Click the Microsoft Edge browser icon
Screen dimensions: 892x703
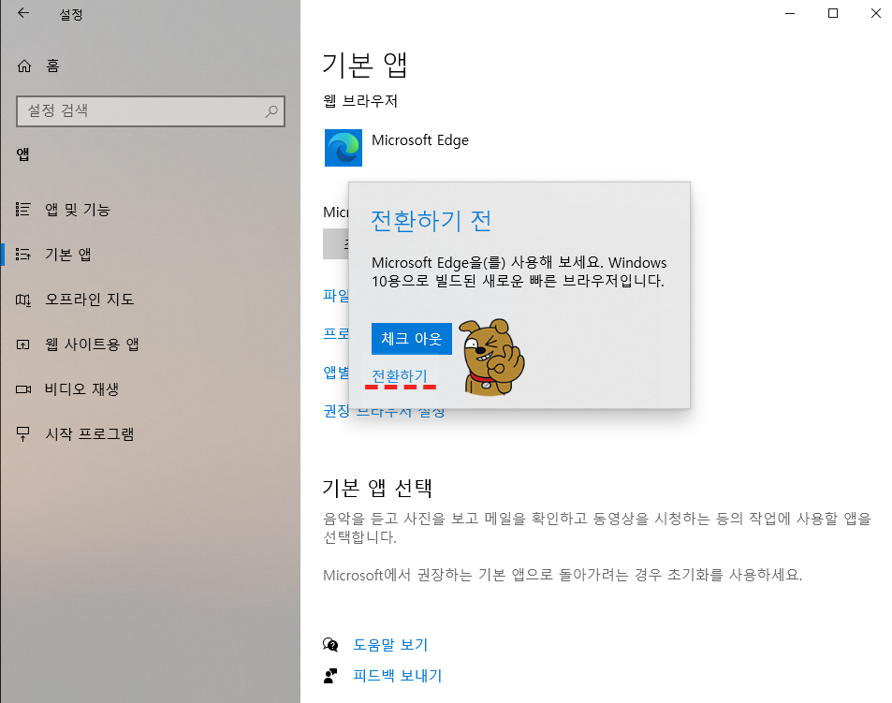[343, 148]
